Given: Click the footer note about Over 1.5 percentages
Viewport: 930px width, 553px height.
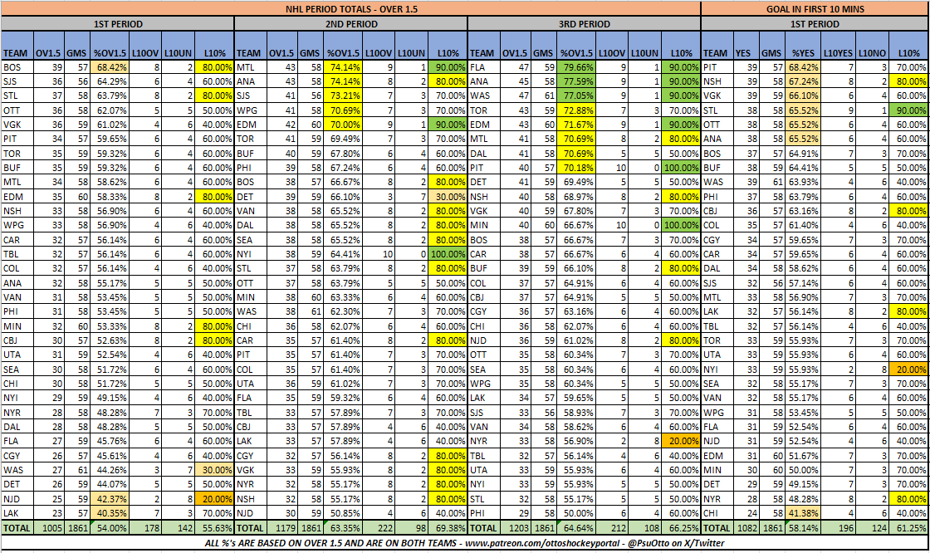Looking at the screenshot, I should (464, 542).
